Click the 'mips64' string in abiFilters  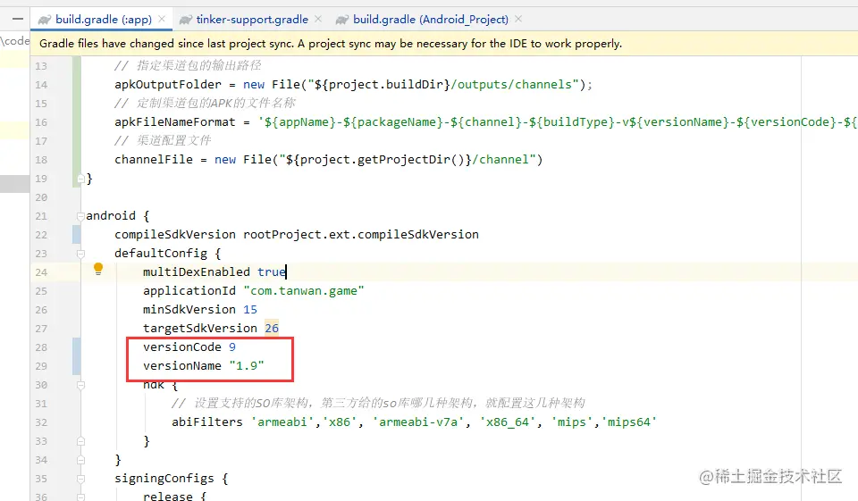[x=628, y=422]
